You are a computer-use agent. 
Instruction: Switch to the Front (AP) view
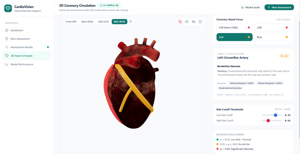(71, 22)
